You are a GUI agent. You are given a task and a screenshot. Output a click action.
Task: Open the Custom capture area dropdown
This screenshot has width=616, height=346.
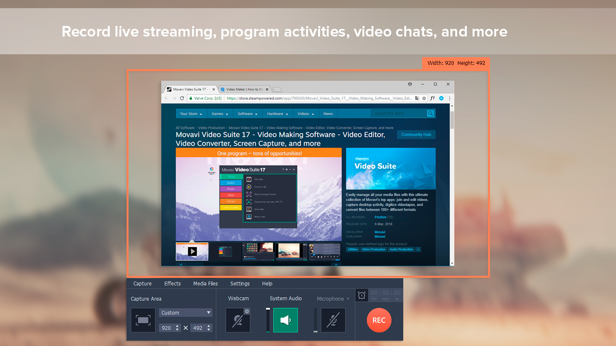point(185,312)
